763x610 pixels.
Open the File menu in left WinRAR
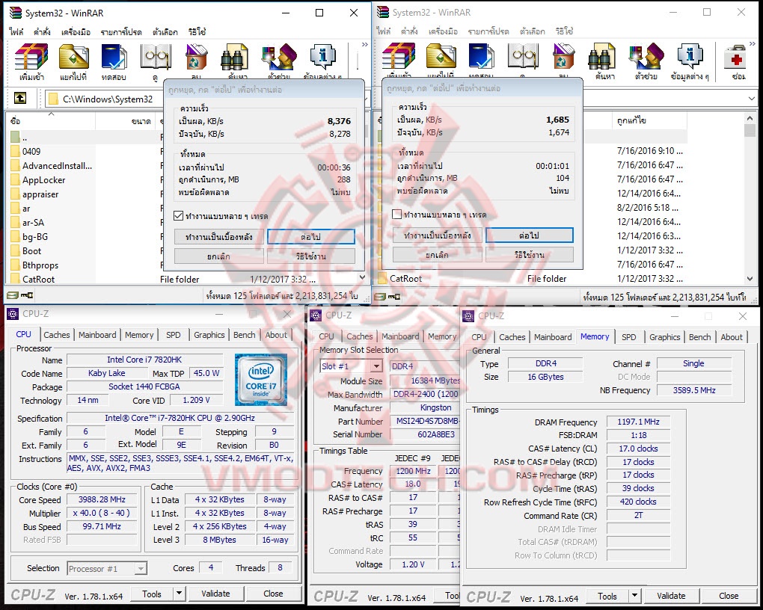[x=16, y=32]
